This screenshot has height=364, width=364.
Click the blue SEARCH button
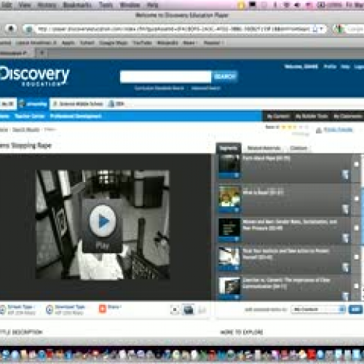coord(225,76)
